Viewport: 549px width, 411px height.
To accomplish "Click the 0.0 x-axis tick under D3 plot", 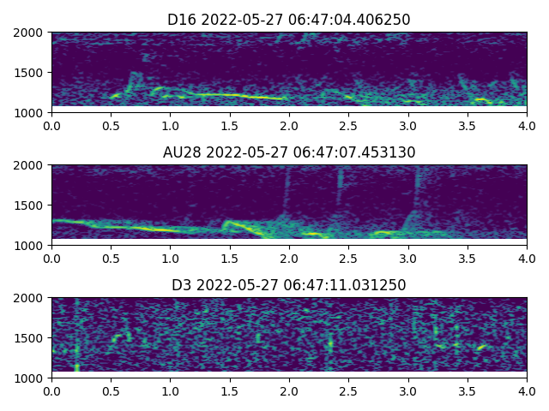I will pyautogui.click(x=51, y=390).
